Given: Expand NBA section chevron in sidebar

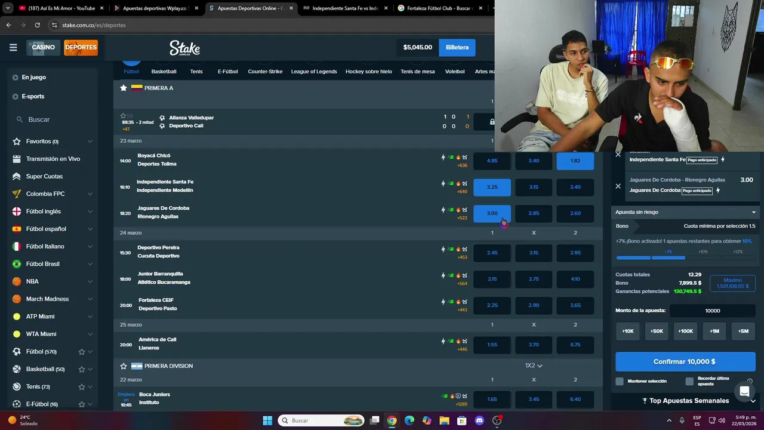Looking at the screenshot, I should click(90, 281).
